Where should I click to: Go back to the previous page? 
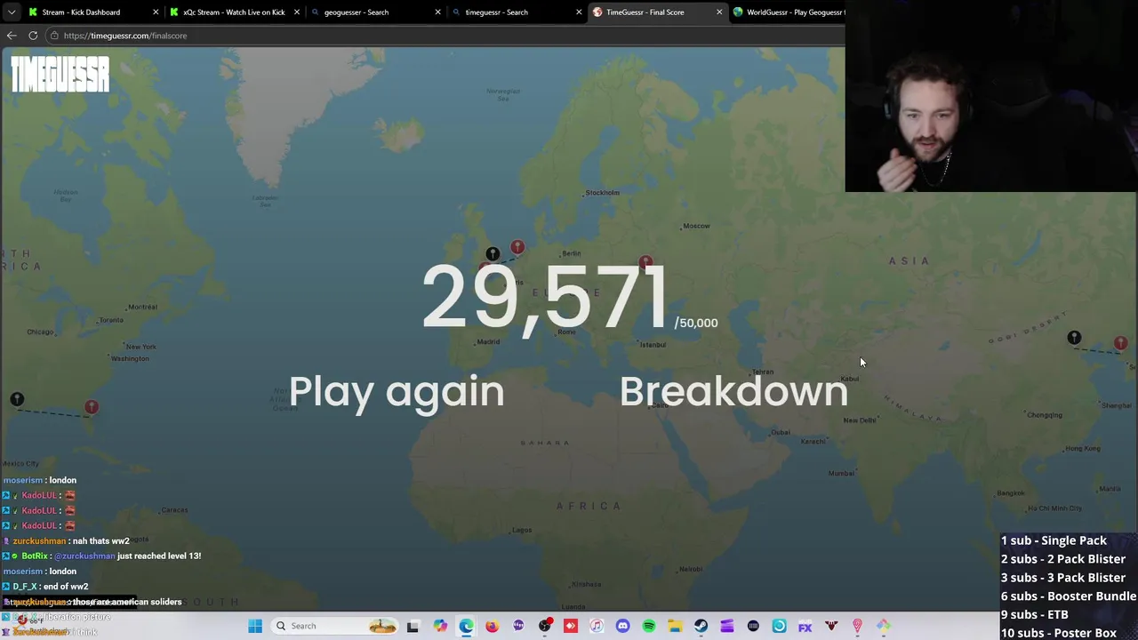pyautogui.click(x=12, y=36)
